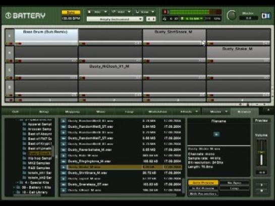Click the Apparat Samples folder icon

click(x=25, y=124)
